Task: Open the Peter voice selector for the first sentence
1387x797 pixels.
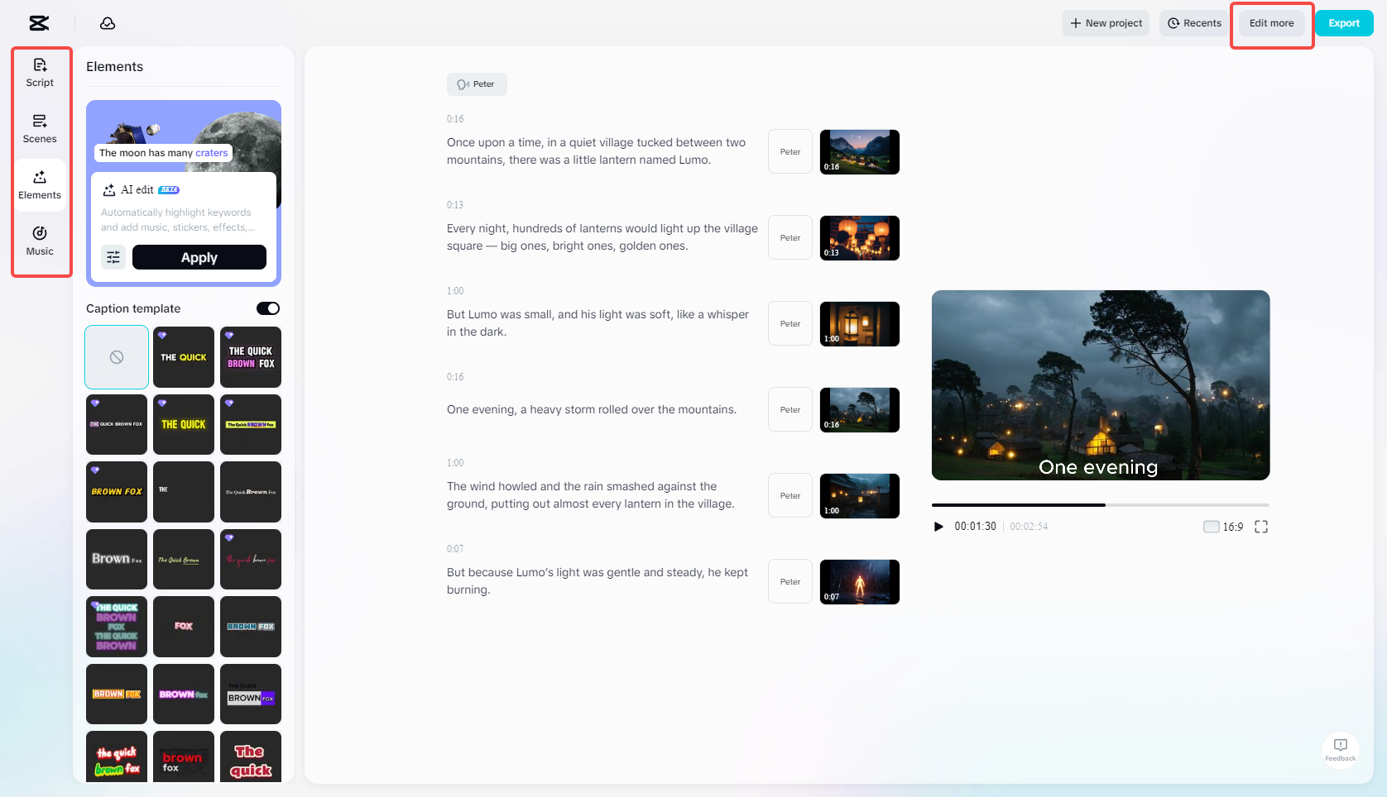Action: pos(789,151)
